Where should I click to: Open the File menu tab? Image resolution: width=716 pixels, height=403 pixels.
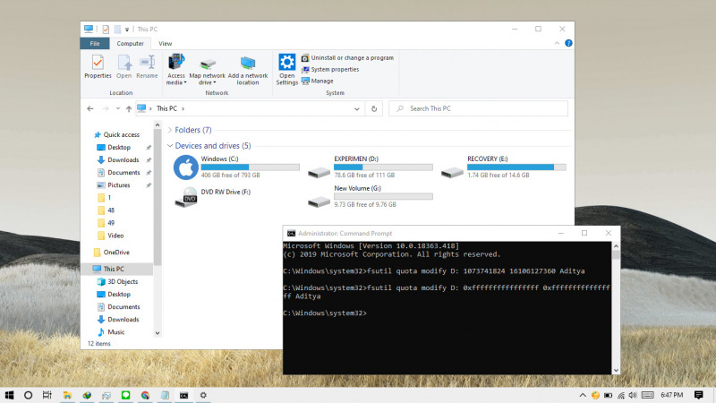[95, 43]
